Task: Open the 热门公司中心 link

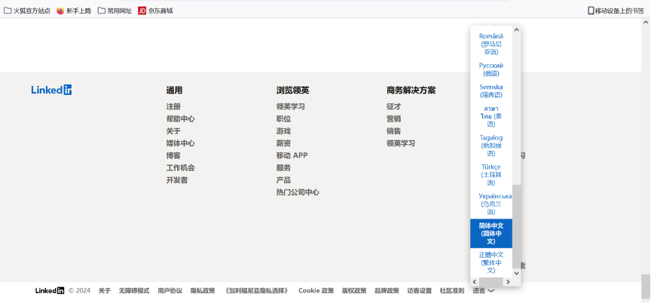Action: [x=298, y=192]
